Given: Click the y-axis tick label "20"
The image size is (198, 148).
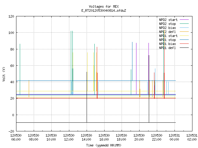Looking at the screenshot, I should (12, 99).
